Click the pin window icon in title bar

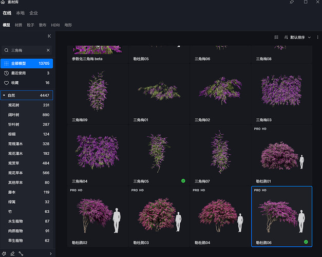(x=292, y=3)
